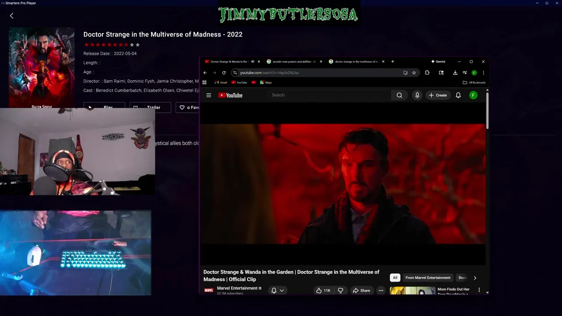Reload the browser page

pos(224,73)
